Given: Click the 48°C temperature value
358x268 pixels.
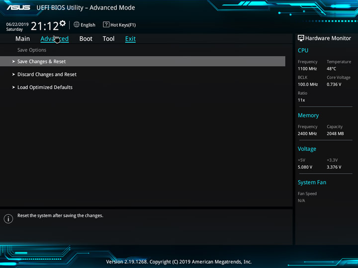Looking at the screenshot, I should click(x=331, y=68).
